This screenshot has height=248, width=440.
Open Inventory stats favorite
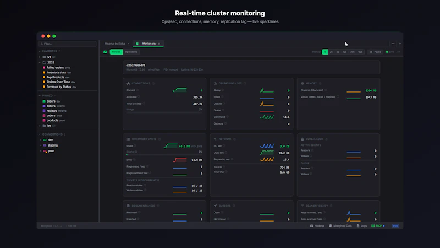pos(57,73)
